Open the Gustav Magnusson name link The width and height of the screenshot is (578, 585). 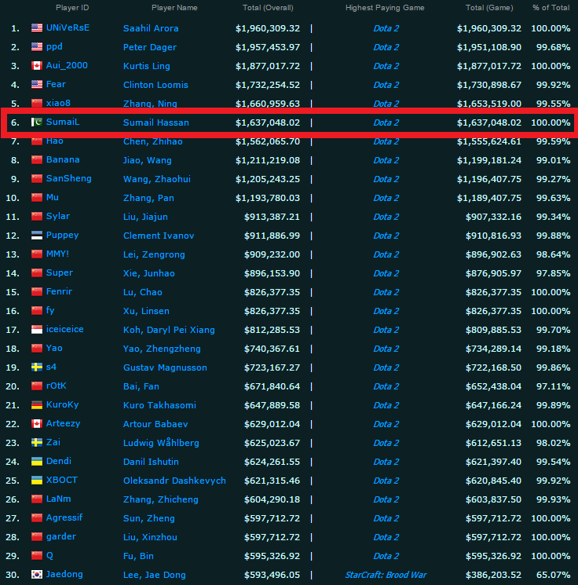[x=165, y=367]
